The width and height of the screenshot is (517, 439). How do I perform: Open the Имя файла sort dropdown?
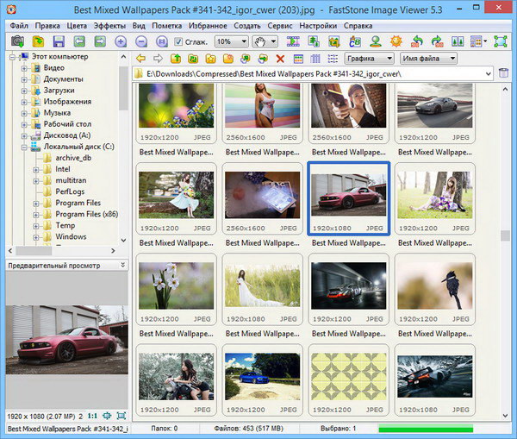tap(428, 59)
